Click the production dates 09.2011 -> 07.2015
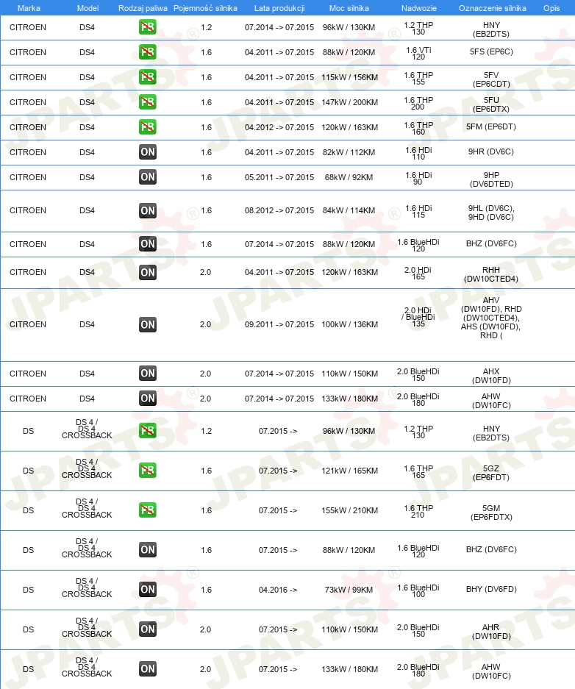The height and width of the screenshot is (689, 575). 279,325
